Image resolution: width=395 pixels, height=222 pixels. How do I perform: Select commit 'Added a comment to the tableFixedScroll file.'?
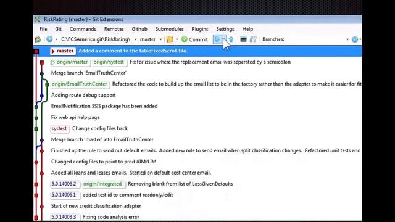pos(133,51)
